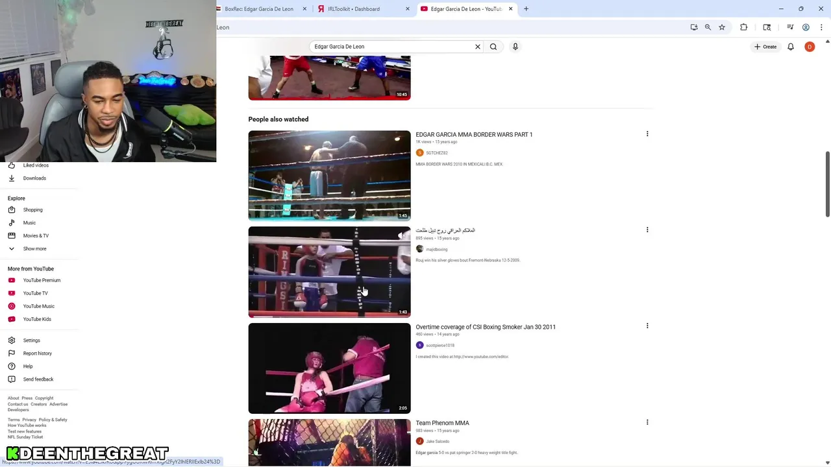Play the 2:05 CSI Boxing Smoker thumbnail

coord(329,368)
